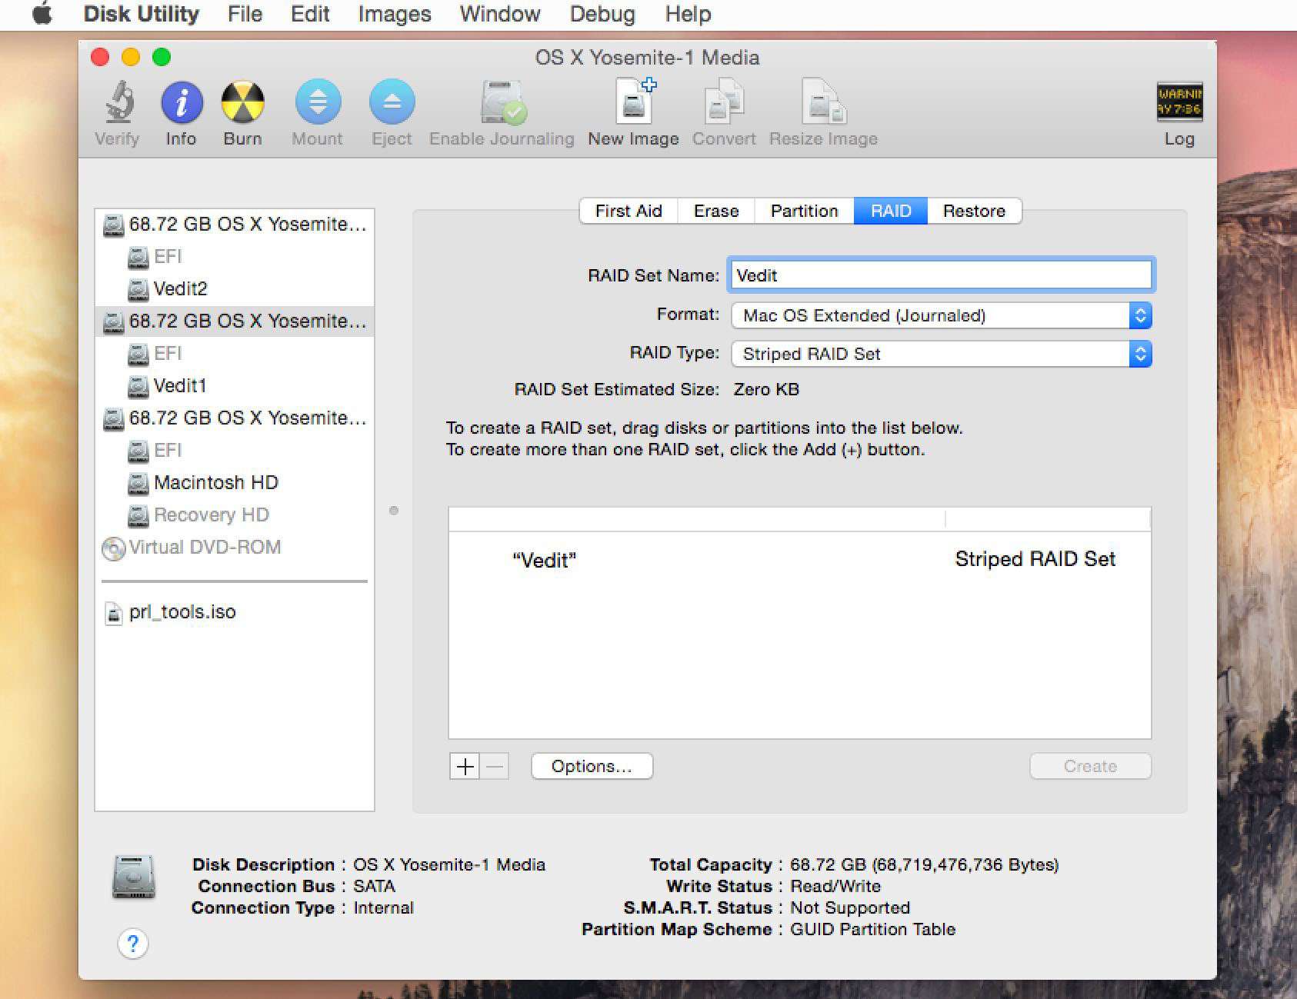Click the help question mark button
The image size is (1297, 999).
[133, 944]
